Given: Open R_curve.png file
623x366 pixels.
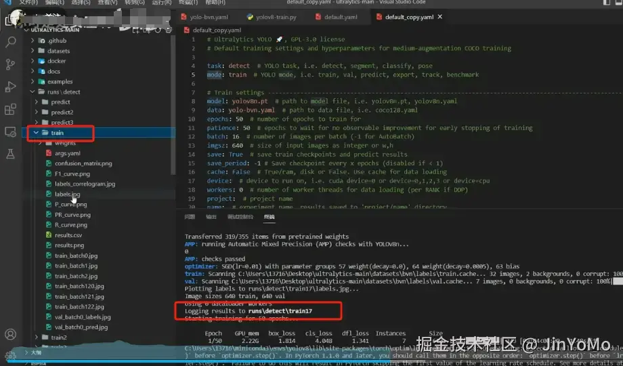Looking at the screenshot, I should click(70, 225).
